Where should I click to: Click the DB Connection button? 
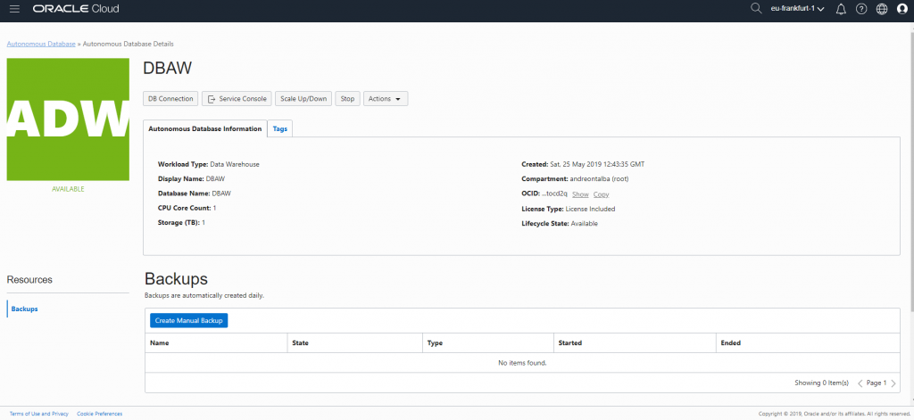(170, 99)
